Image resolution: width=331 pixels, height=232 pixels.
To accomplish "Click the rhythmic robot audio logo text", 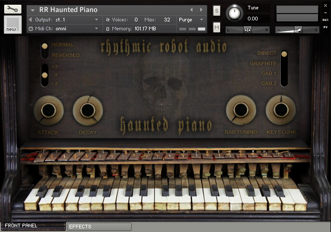I will 164,47.
